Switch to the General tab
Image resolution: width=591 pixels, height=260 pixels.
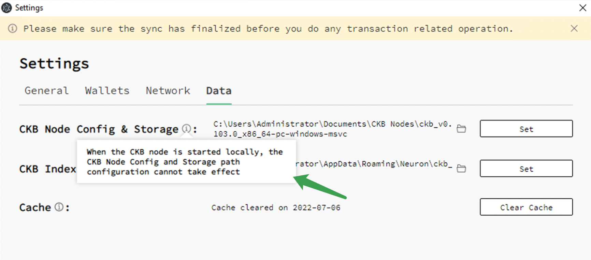click(47, 91)
